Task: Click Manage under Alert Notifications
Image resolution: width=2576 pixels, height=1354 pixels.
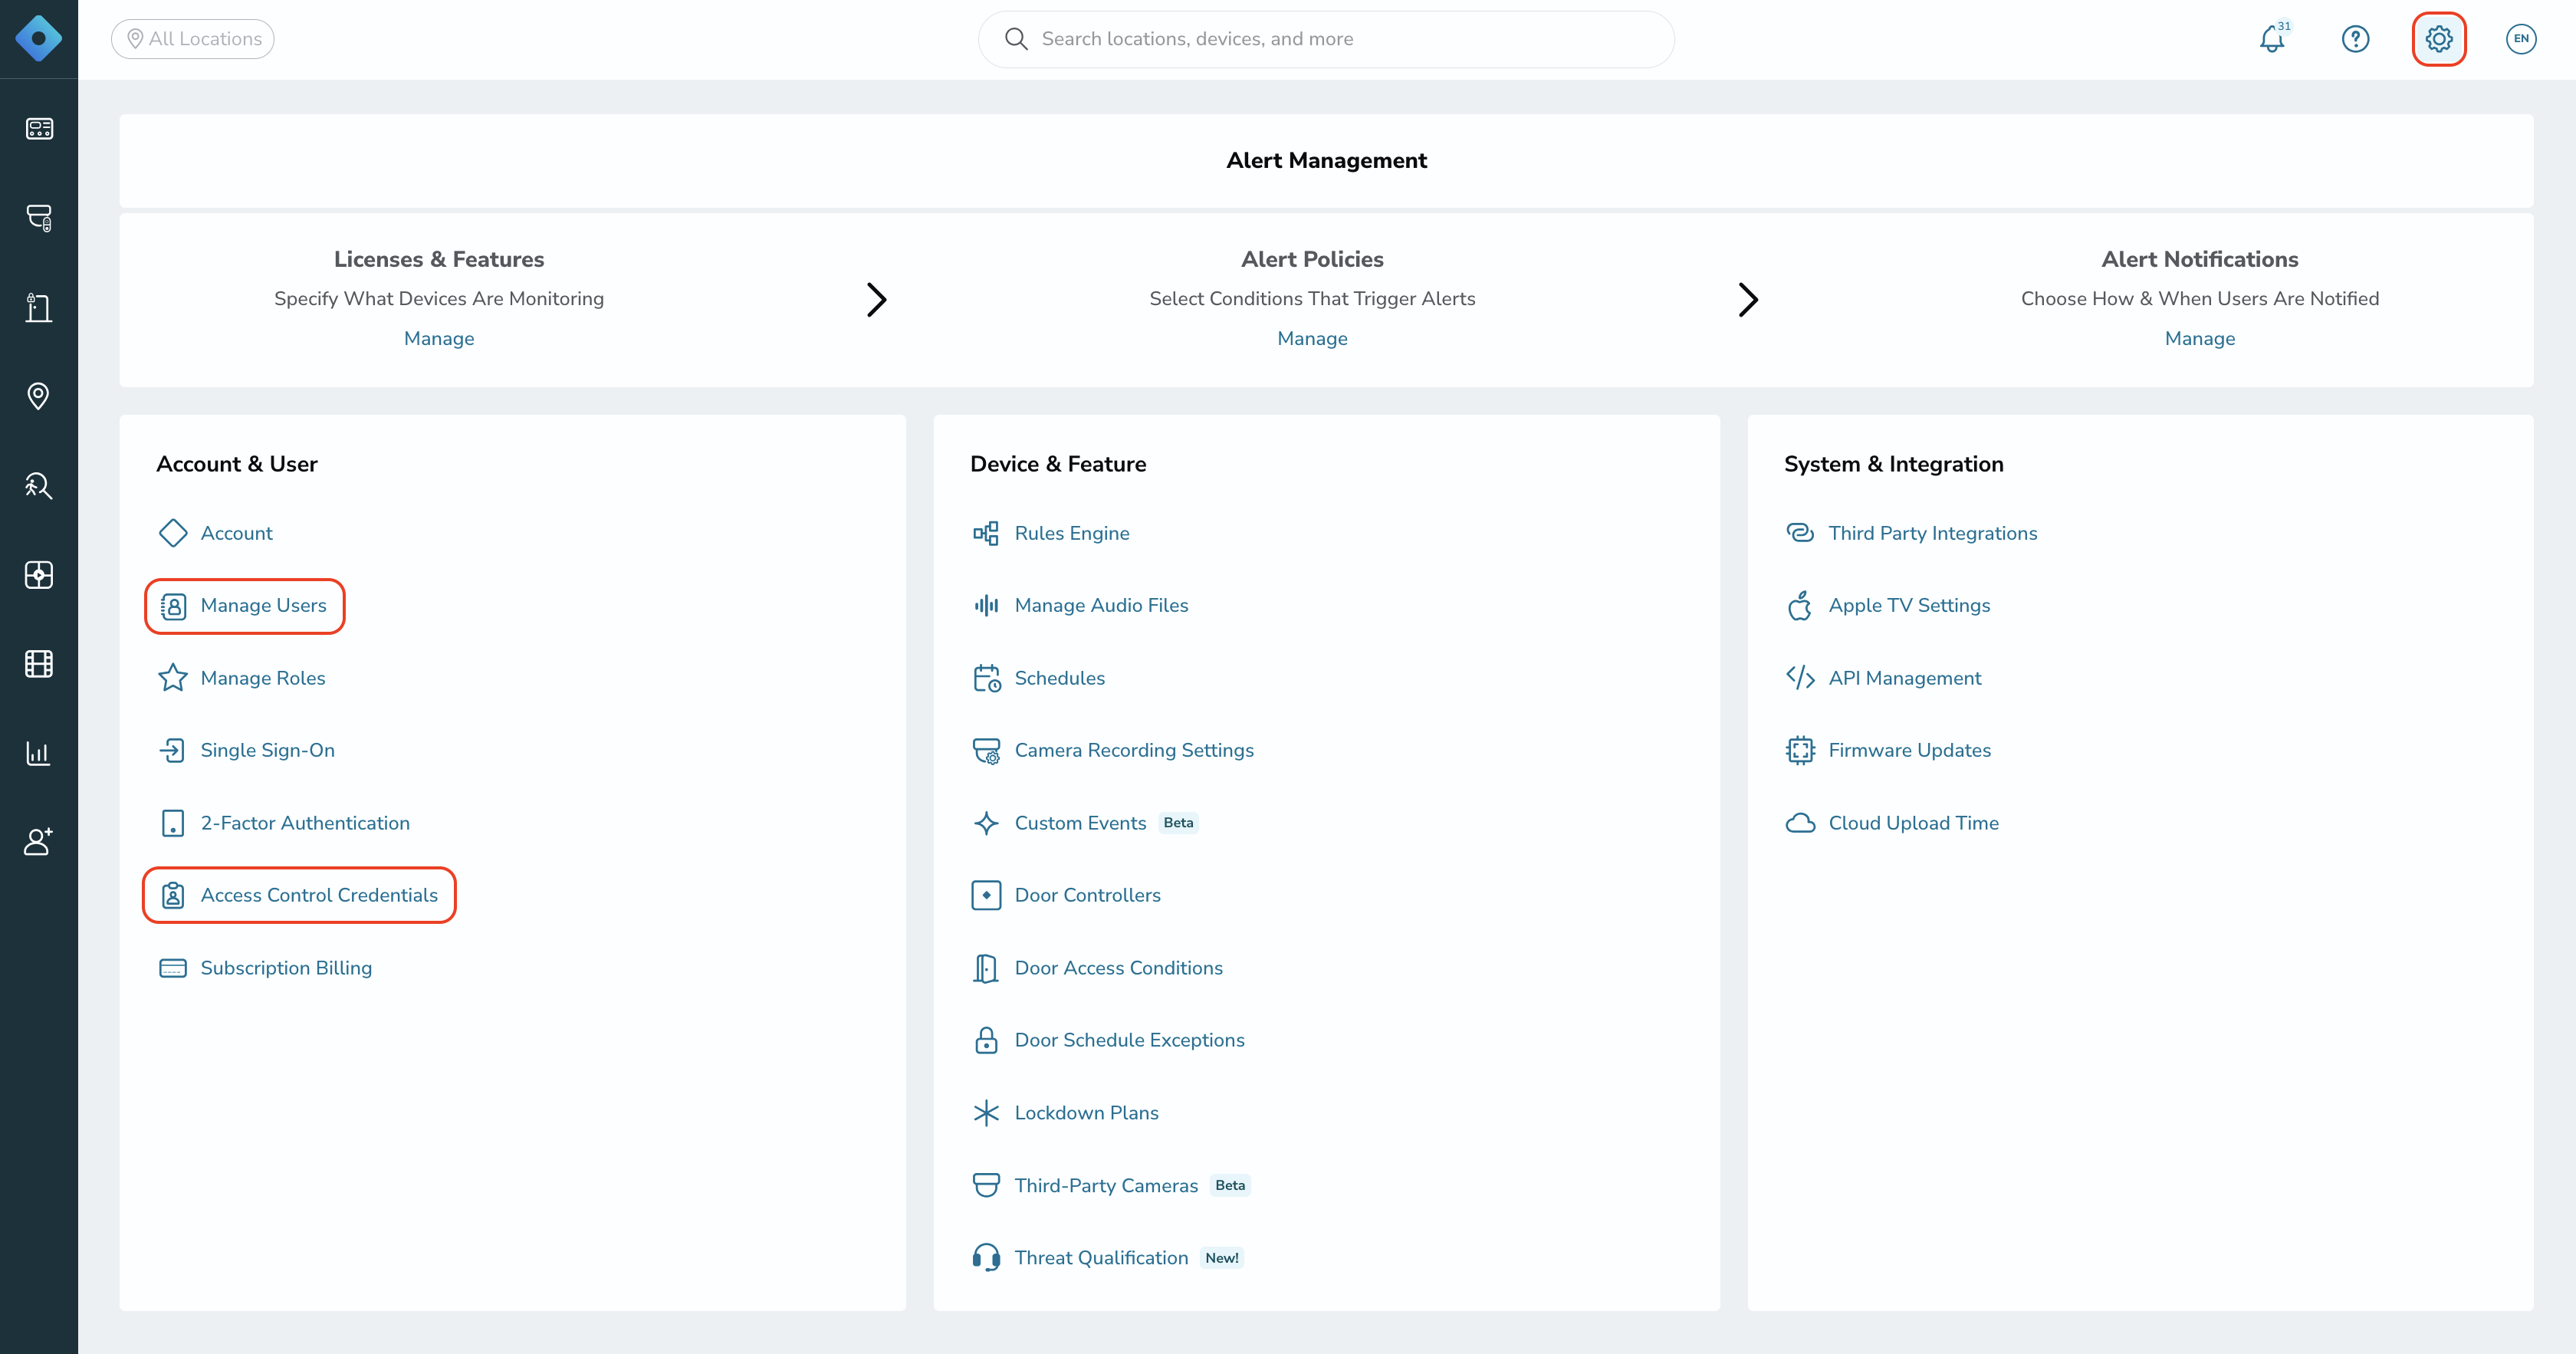Action: pyautogui.click(x=2199, y=339)
